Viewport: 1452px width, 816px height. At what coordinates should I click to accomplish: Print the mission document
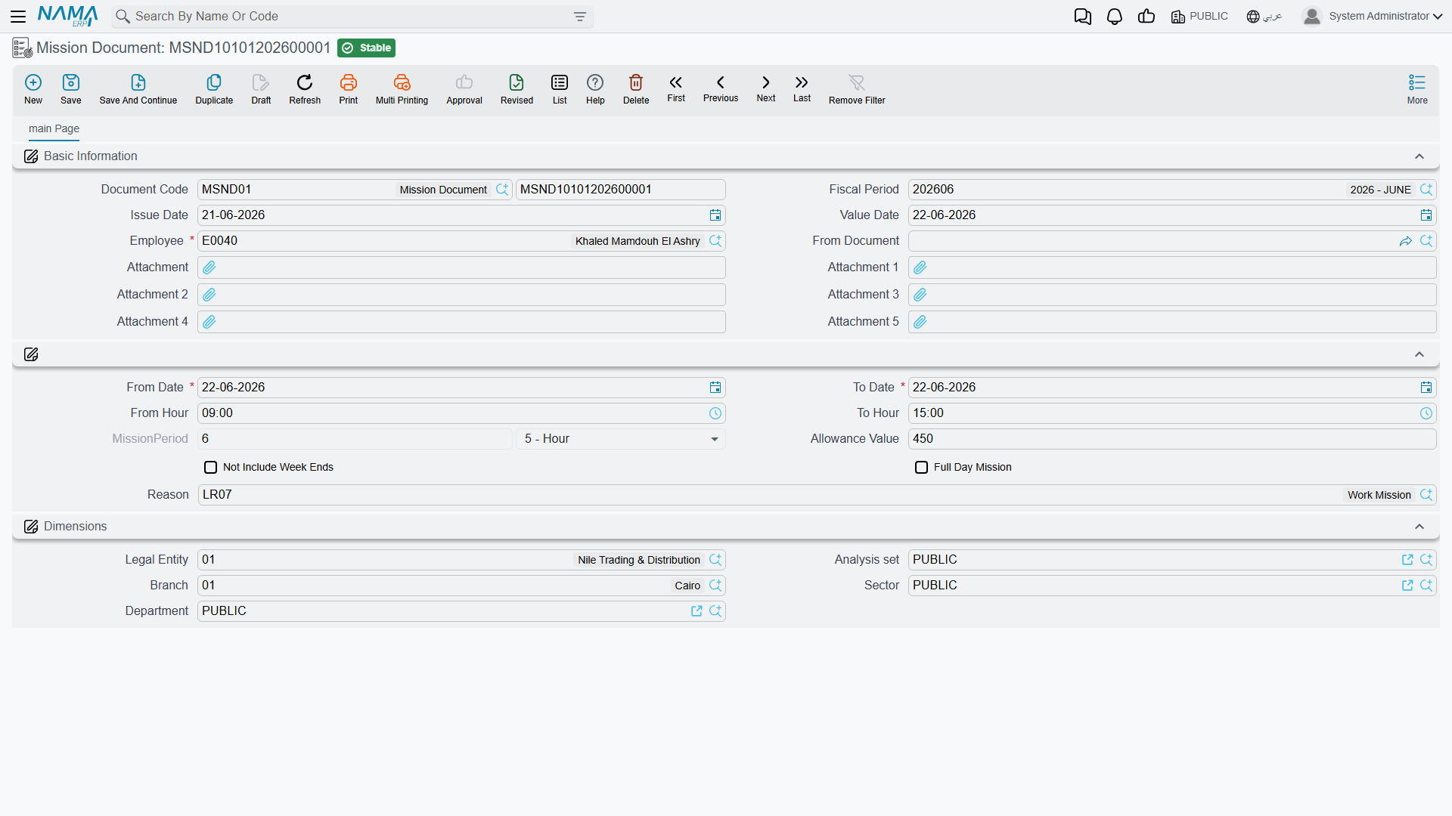pos(349,89)
